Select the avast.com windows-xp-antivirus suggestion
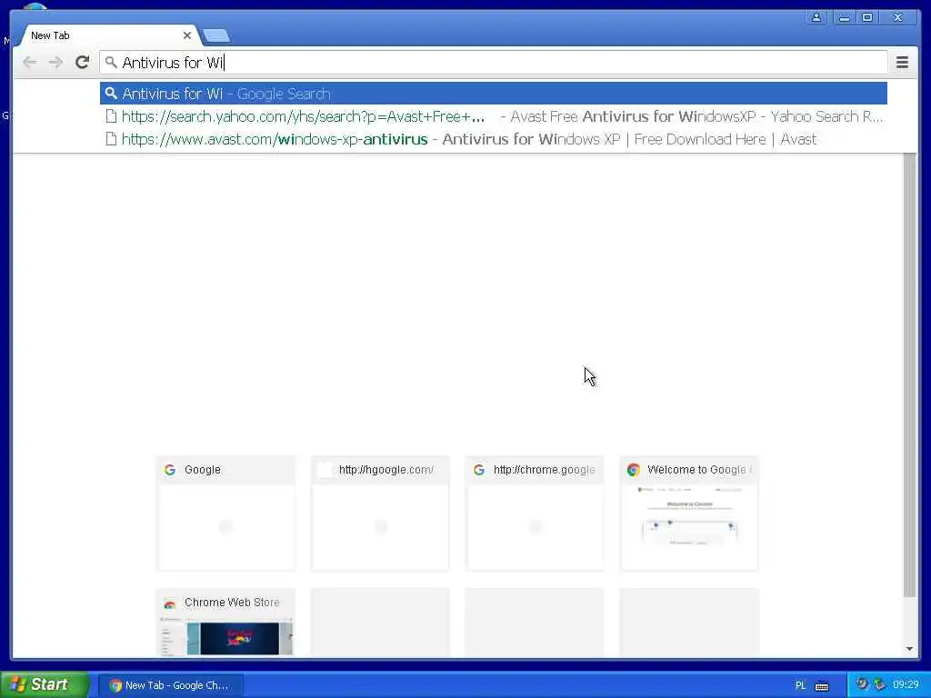931x698 pixels. [x=494, y=139]
